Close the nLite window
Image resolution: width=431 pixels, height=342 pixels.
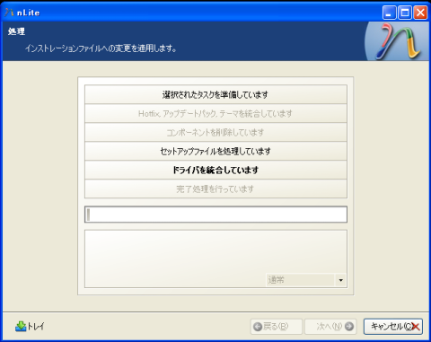[420, 13]
